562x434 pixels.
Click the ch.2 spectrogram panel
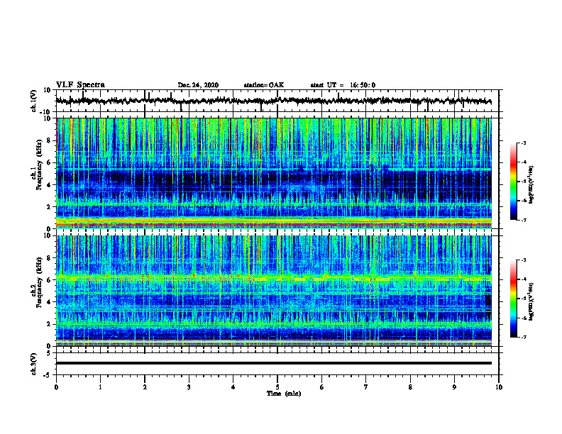[274, 291]
